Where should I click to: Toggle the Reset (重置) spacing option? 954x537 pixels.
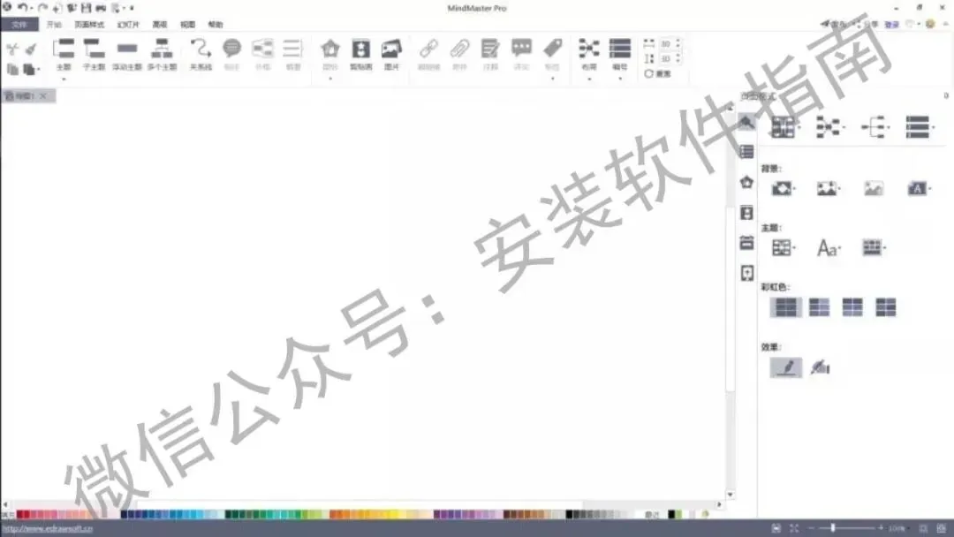657,73
